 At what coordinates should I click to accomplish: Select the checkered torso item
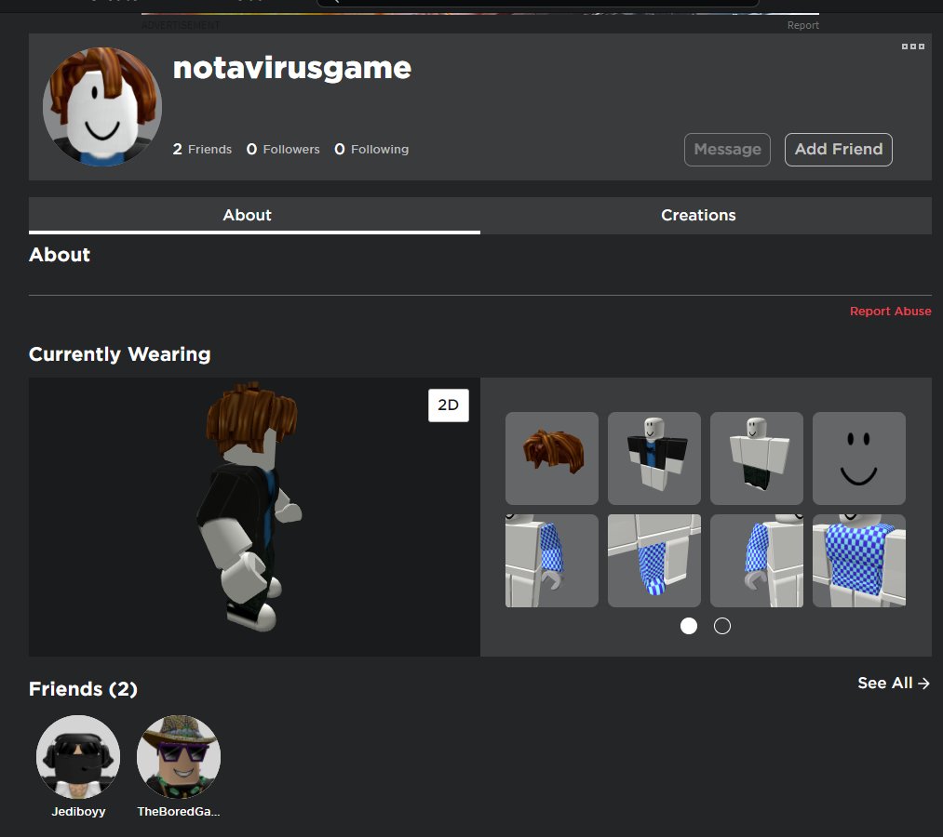859,561
